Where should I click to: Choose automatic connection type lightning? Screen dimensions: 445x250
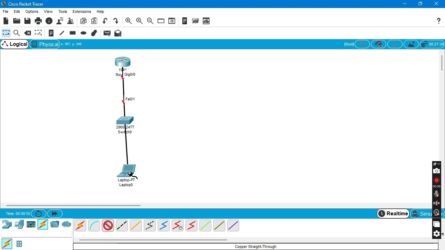click(80, 226)
